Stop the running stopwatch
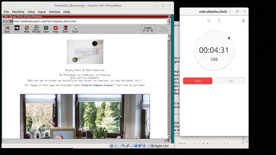The width and height of the screenshot is (276, 155). (198, 81)
